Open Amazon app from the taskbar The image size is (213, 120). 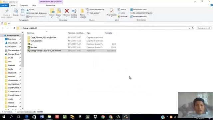pyautogui.click(x=80, y=117)
